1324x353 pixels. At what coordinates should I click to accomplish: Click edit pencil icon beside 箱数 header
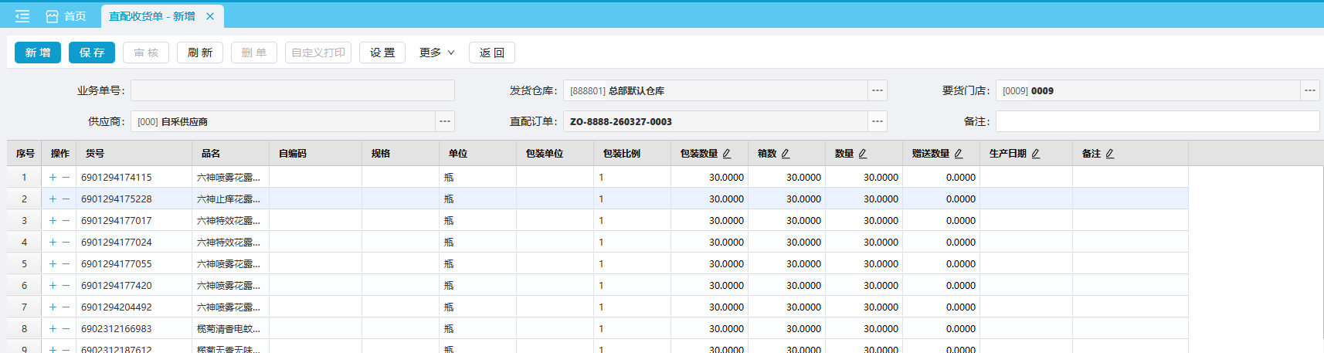click(786, 154)
